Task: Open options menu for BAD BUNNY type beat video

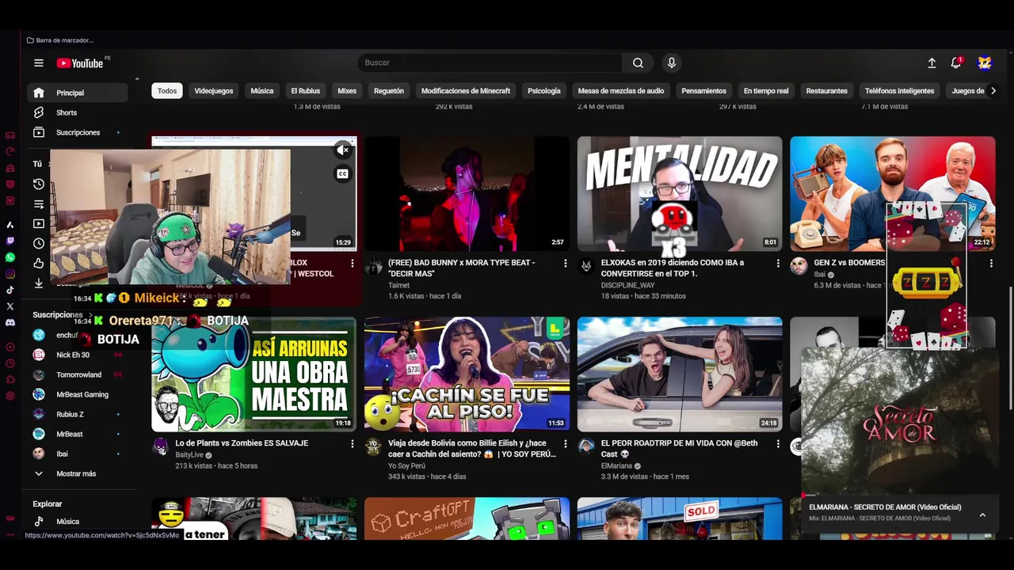Action: (565, 263)
